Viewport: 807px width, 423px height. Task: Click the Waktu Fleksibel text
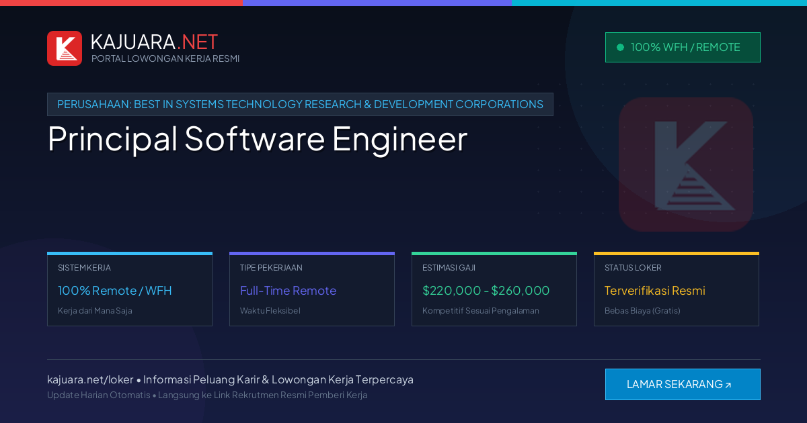[x=270, y=311]
